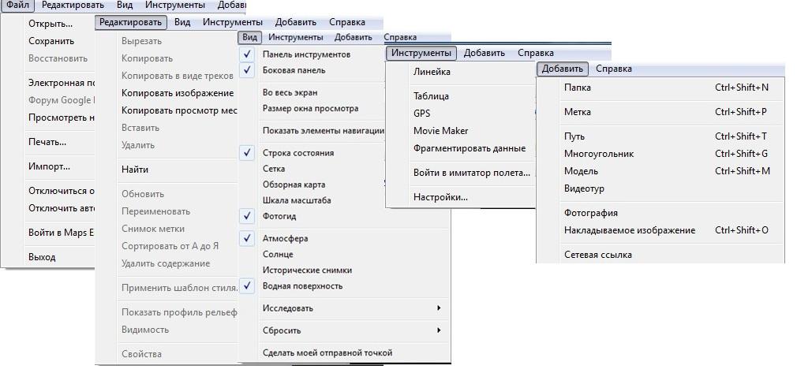Enable Сетка view option

click(x=273, y=169)
